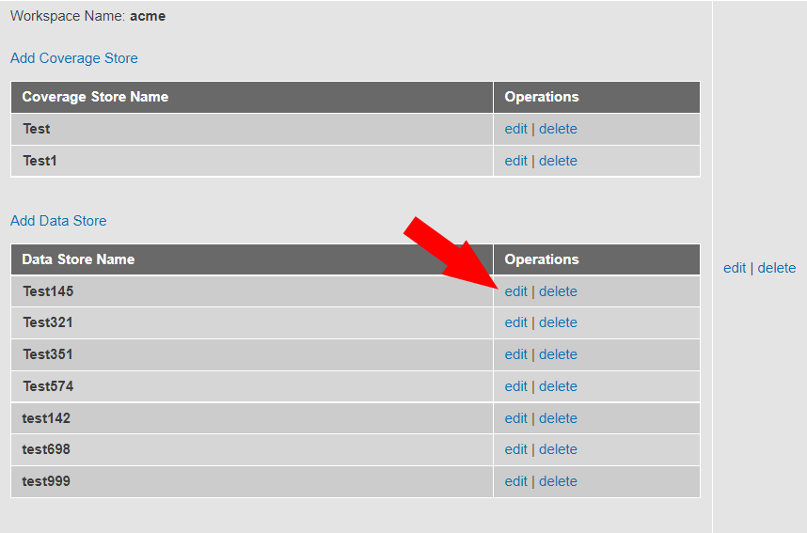Edit the Test574 data store

click(x=515, y=385)
